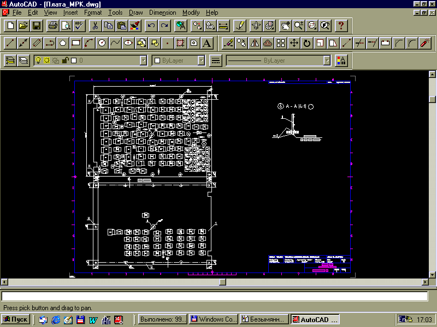The height and width of the screenshot is (327, 437).
Task: Click the layer 0 color square swatch
Action: [74, 60]
